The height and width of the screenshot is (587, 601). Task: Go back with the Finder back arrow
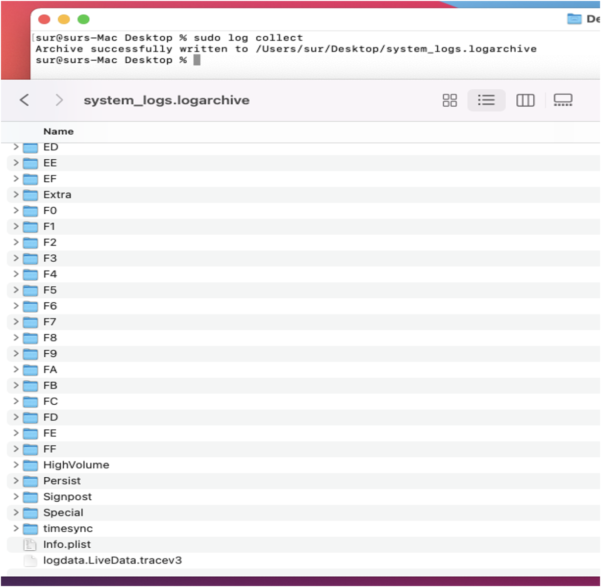[24, 100]
